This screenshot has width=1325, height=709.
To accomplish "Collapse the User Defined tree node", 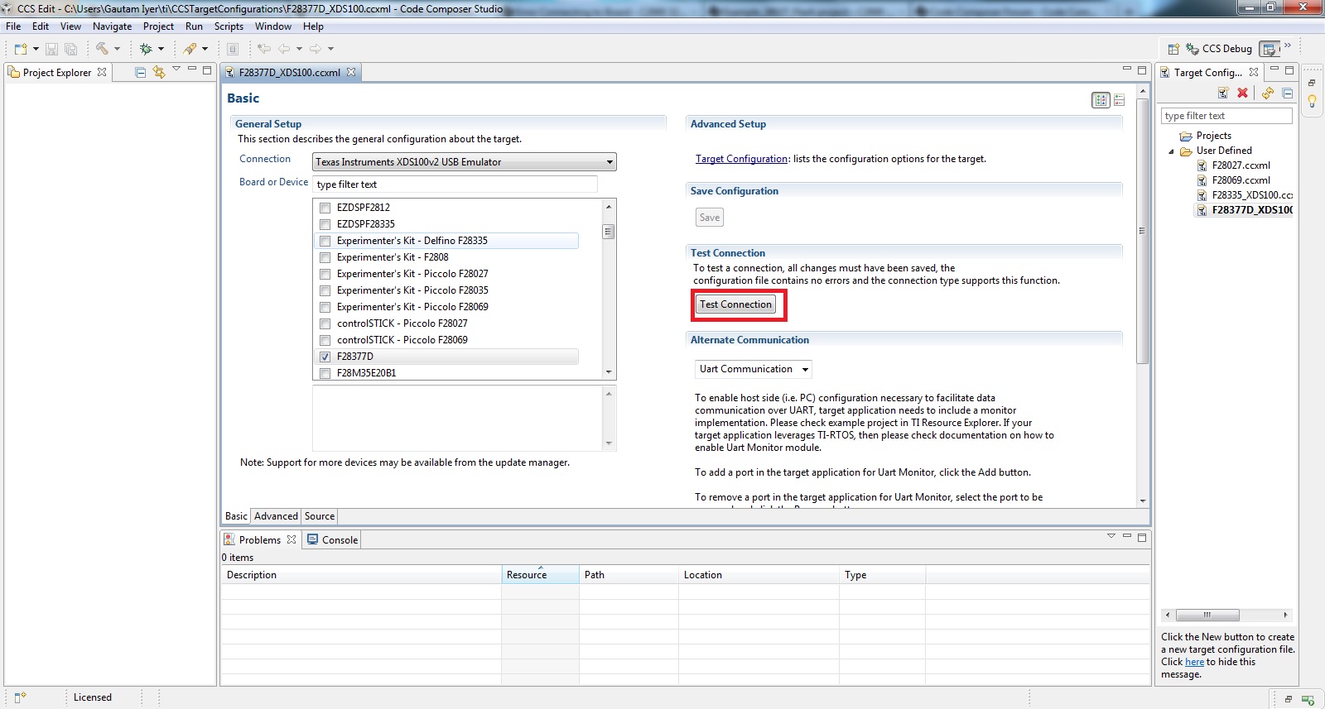I will pos(1172,151).
